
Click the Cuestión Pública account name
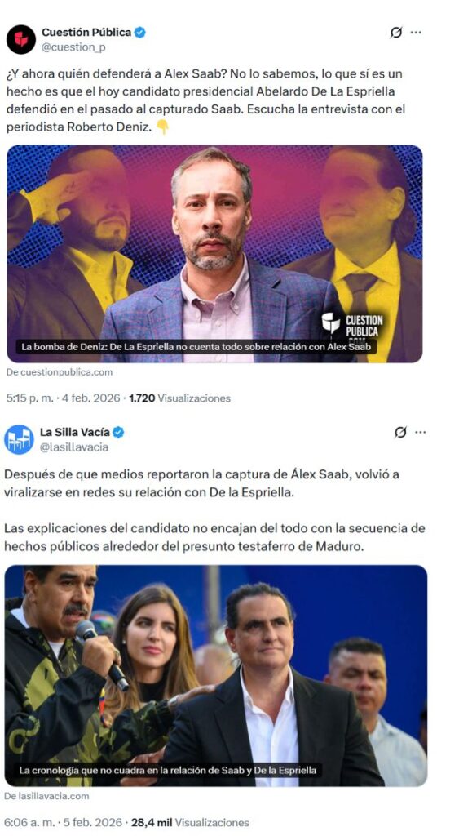tap(86, 33)
